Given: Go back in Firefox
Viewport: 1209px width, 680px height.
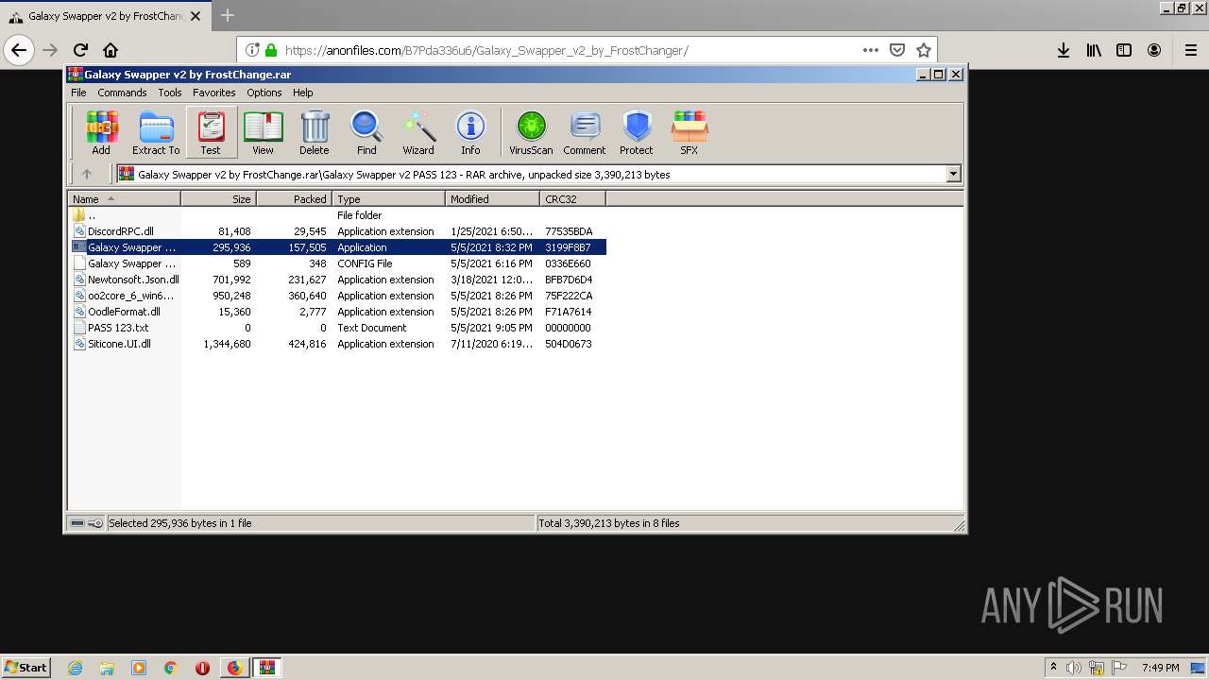Looking at the screenshot, I should (20, 50).
